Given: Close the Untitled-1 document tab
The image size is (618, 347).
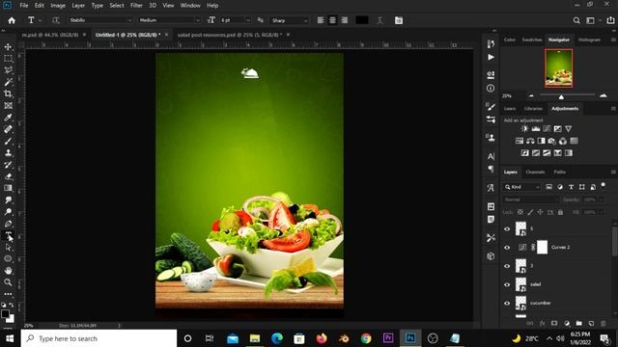Looking at the screenshot, I should tap(166, 35).
